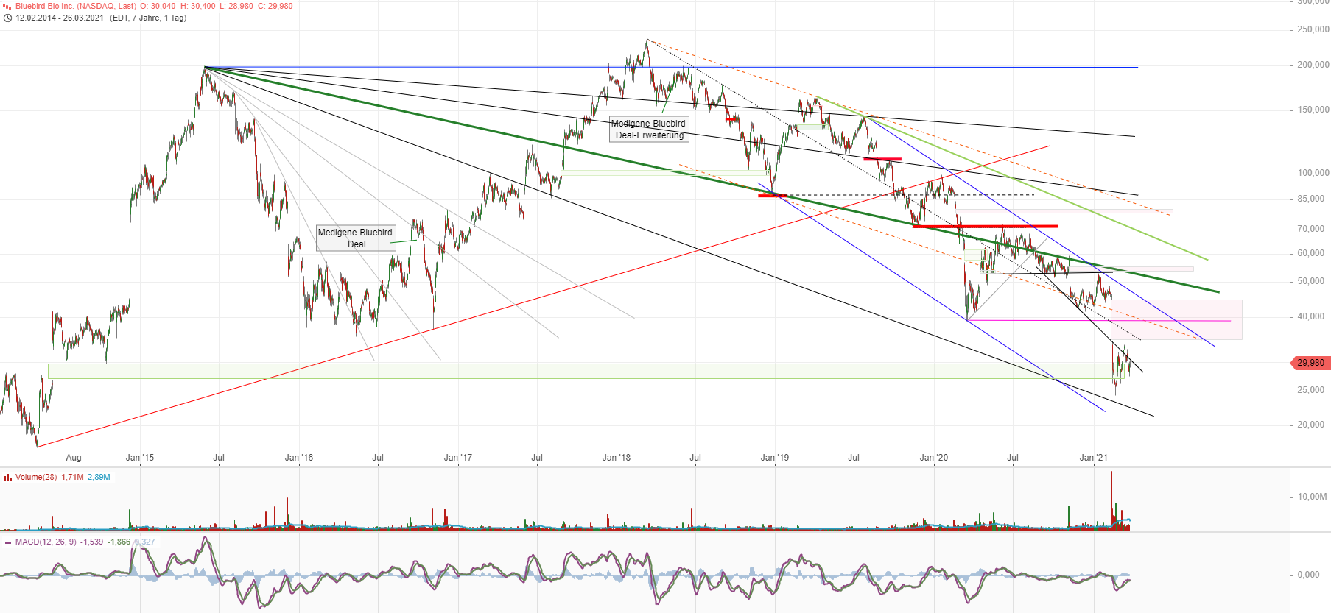Open the 12.02.2014 - 26.03.2021 date range
Viewport: 1331px width, 613px height.
click(x=60, y=18)
